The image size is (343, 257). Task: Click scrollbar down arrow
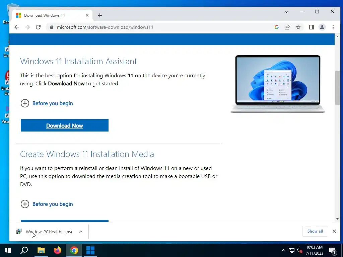click(x=337, y=219)
